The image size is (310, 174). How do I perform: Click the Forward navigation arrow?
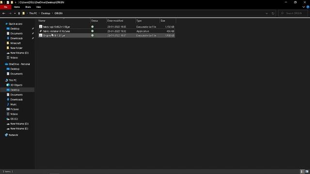pyautogui.click(x=10, y=14)
